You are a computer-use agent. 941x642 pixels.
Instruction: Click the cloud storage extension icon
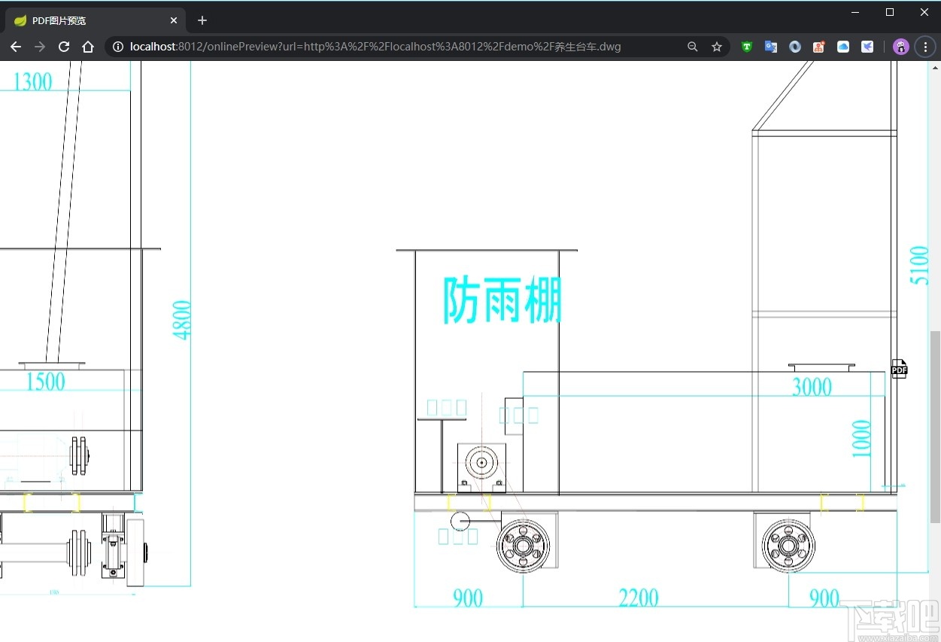coord(842,46)
